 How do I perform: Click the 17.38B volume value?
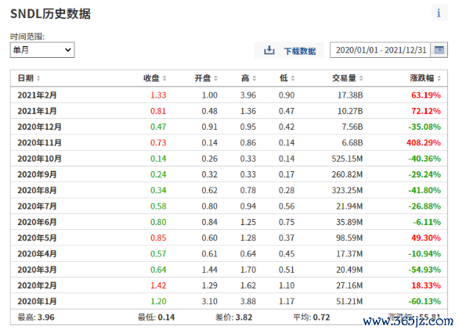350,95
